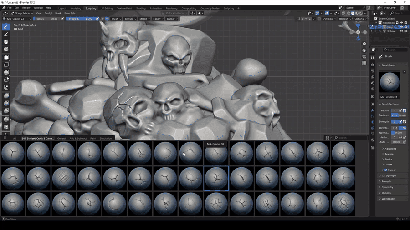Select the Subtract direction minus button in header
The image size is (410, 230).
107,19
